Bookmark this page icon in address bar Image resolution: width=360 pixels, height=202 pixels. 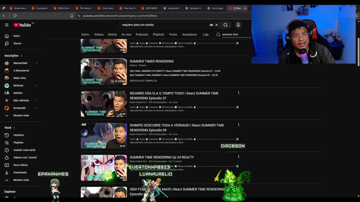(x=72, y=16)
